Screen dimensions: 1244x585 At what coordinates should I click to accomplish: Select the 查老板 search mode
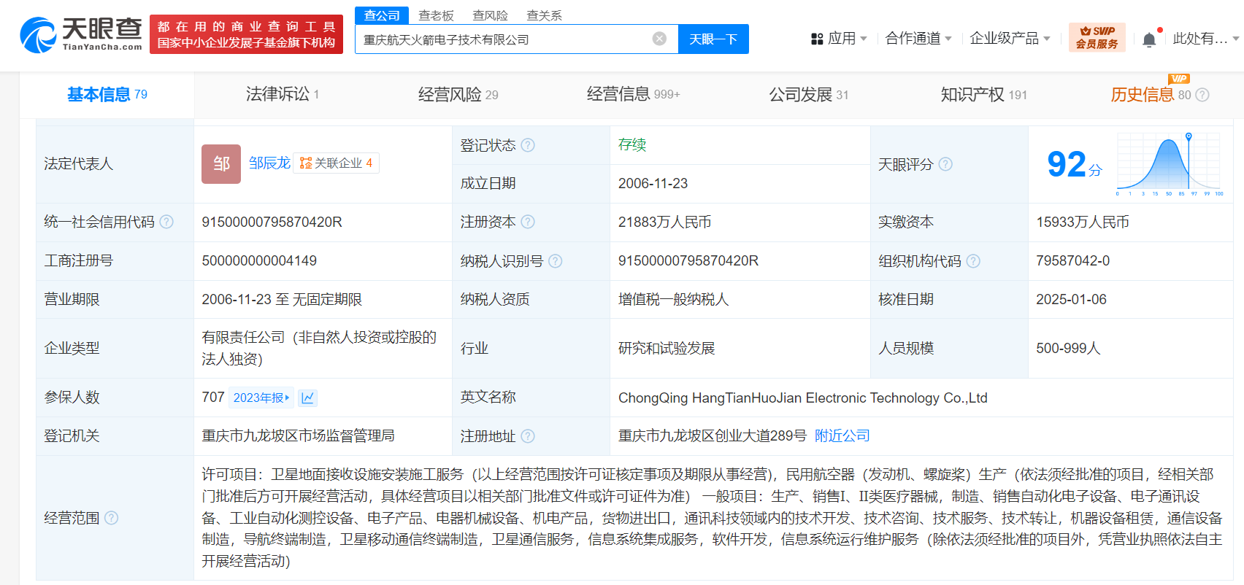[436, 15]
